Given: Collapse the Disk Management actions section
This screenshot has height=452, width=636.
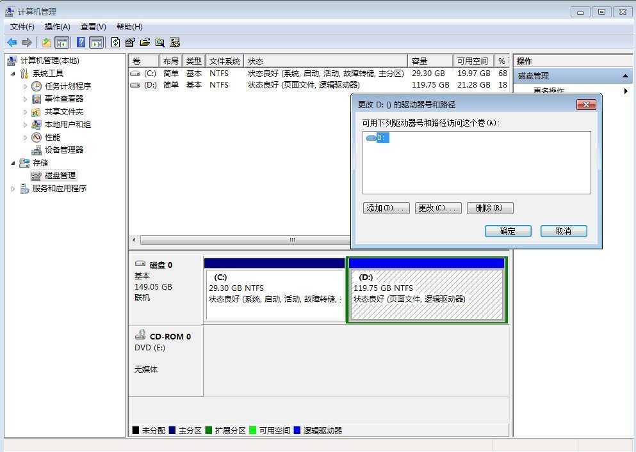Looking at the screenshot, I should (625, 75).
